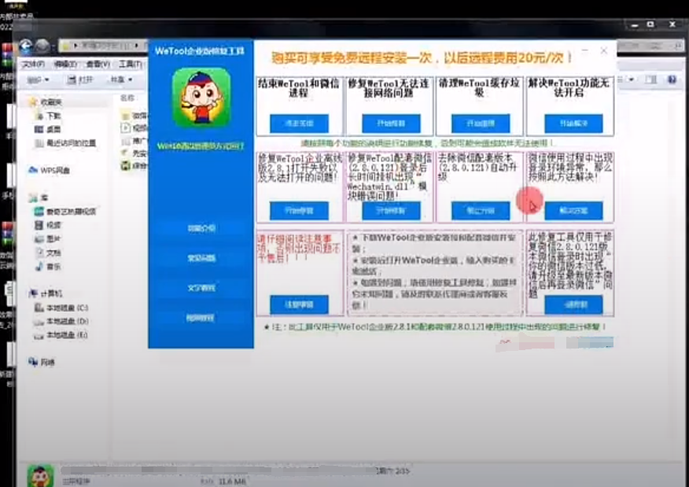The image size is (689, 487).
Task: Open Explorer help question-mark icon
Action: tap(672, 79)
